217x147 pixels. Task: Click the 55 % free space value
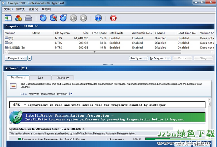click(x=103, y=38)
